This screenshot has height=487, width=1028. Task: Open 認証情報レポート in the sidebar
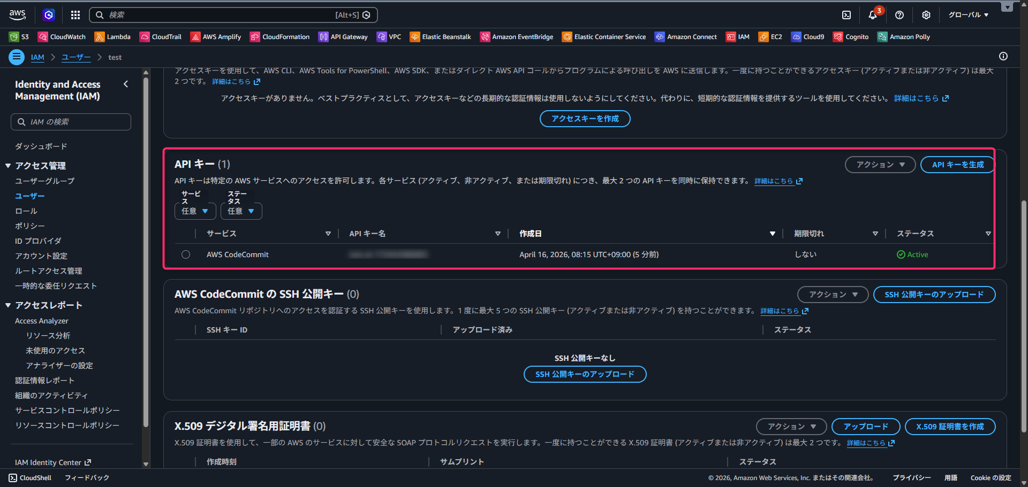[45, 380]
